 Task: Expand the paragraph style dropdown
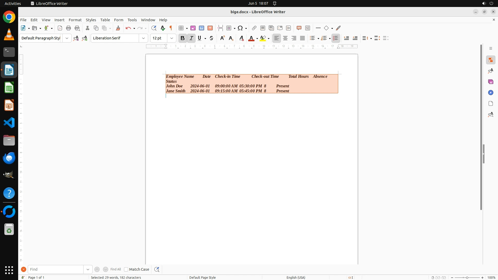[67, 38]
